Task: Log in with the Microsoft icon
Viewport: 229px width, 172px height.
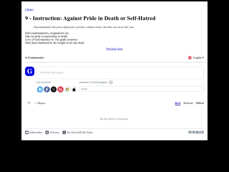Action: click(x=67, y=89)
